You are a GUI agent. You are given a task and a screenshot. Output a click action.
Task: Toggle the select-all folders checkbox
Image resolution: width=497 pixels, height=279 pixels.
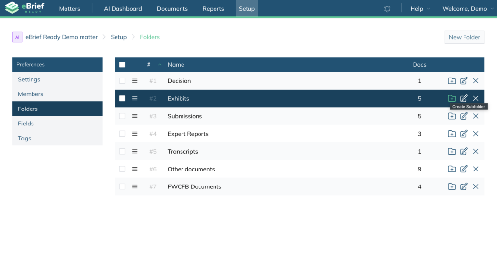tap(122, 64)
